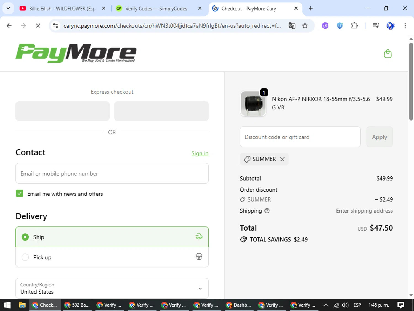Open the blue shield extension icon
Screen dimensions: 414x311
pos(340,26)
